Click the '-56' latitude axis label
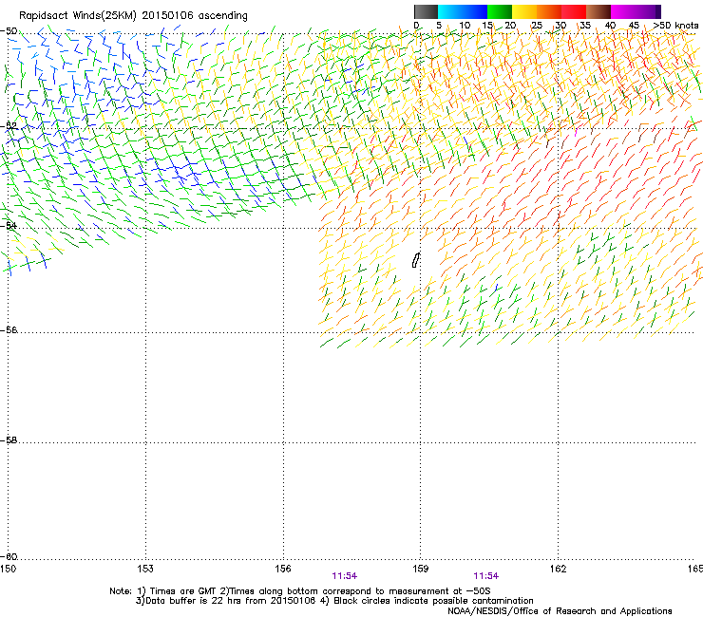 (x=9, y=330)
